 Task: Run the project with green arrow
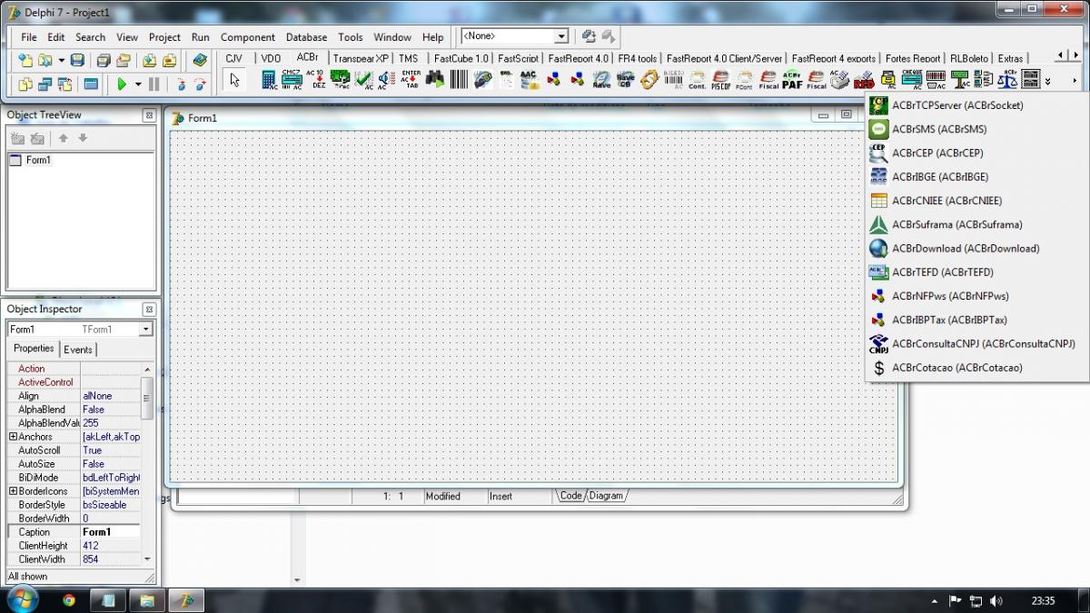pyautogui.click(x=121, y=84)
